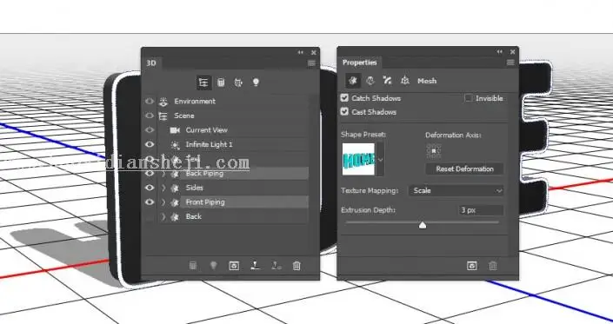Click the Reset Deformation button

pos(464,169)
